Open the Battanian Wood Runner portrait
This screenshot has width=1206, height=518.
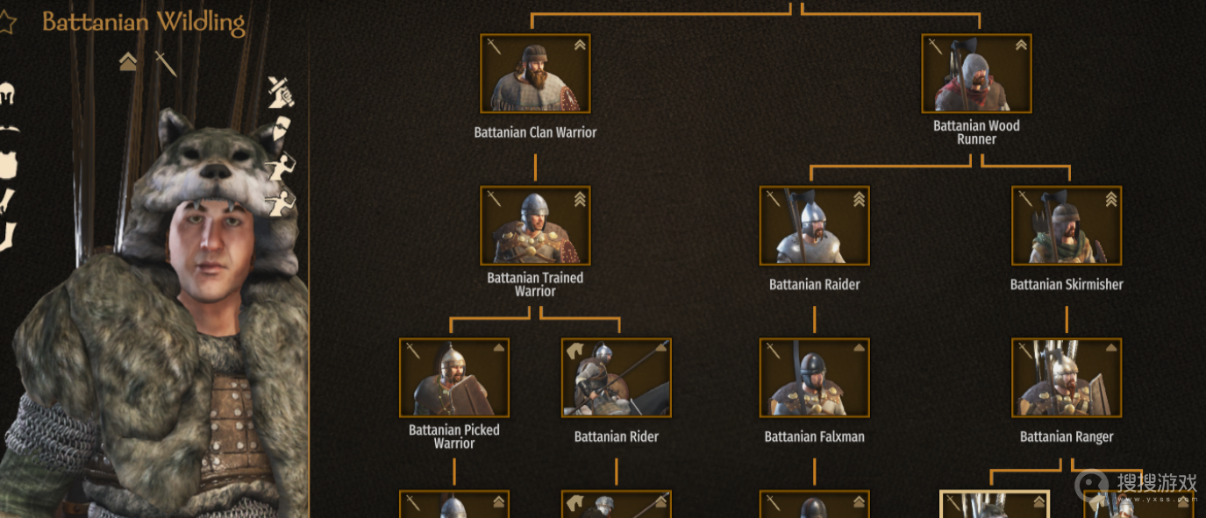[976, 74]
